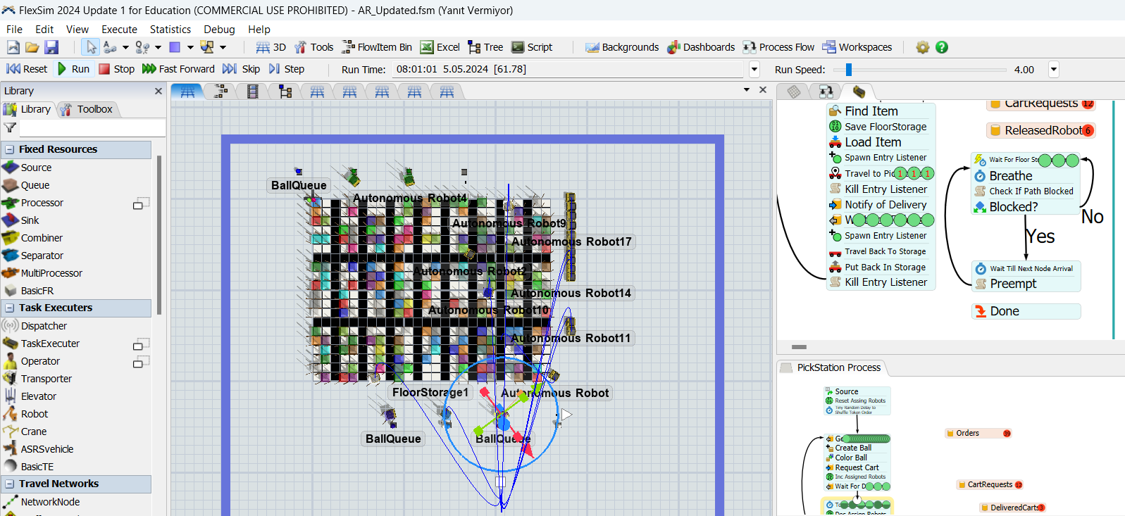The image size is (1125, 516).
Task: Click the Save model floppy disk icon
Action: click(x=51, y=47)
